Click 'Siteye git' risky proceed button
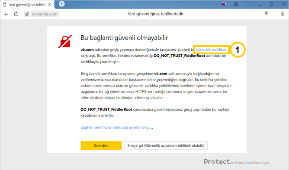289x170 pixels. point(166,145)
